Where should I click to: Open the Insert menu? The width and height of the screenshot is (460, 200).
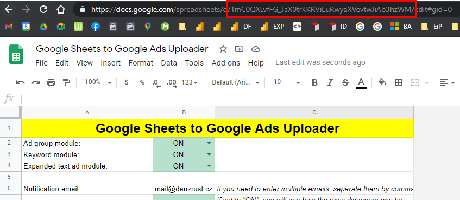pos(111,63)
